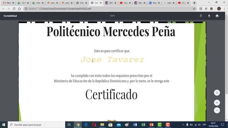Image resolution: width=228 pixels, height=128 pixels.
Task: Rotate the PDF clockwise
Action: click(x=201, y=16)
